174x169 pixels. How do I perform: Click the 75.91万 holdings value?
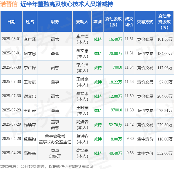point(166,111)
